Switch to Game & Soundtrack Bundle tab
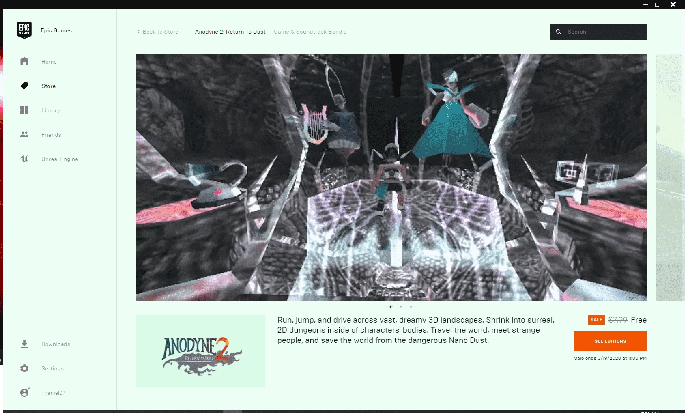The image size is (688, 413). click(x=310, y=32)
